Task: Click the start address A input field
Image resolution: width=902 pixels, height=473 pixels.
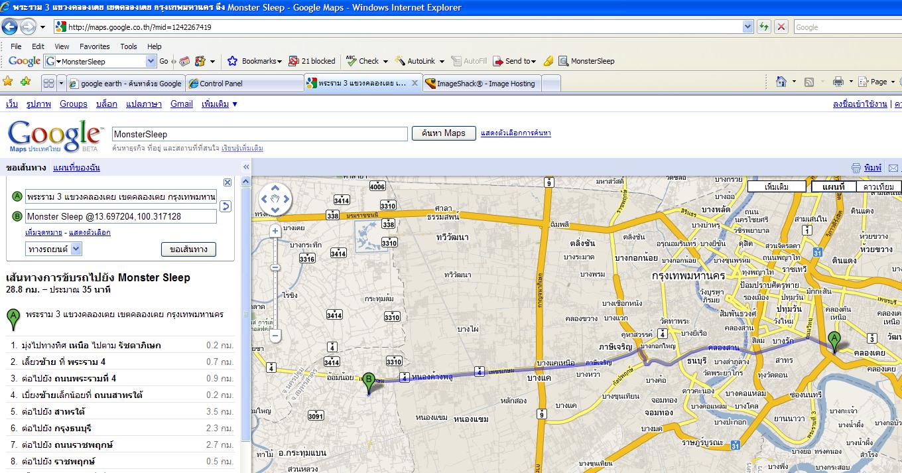Action: click(x=121, y=196)
